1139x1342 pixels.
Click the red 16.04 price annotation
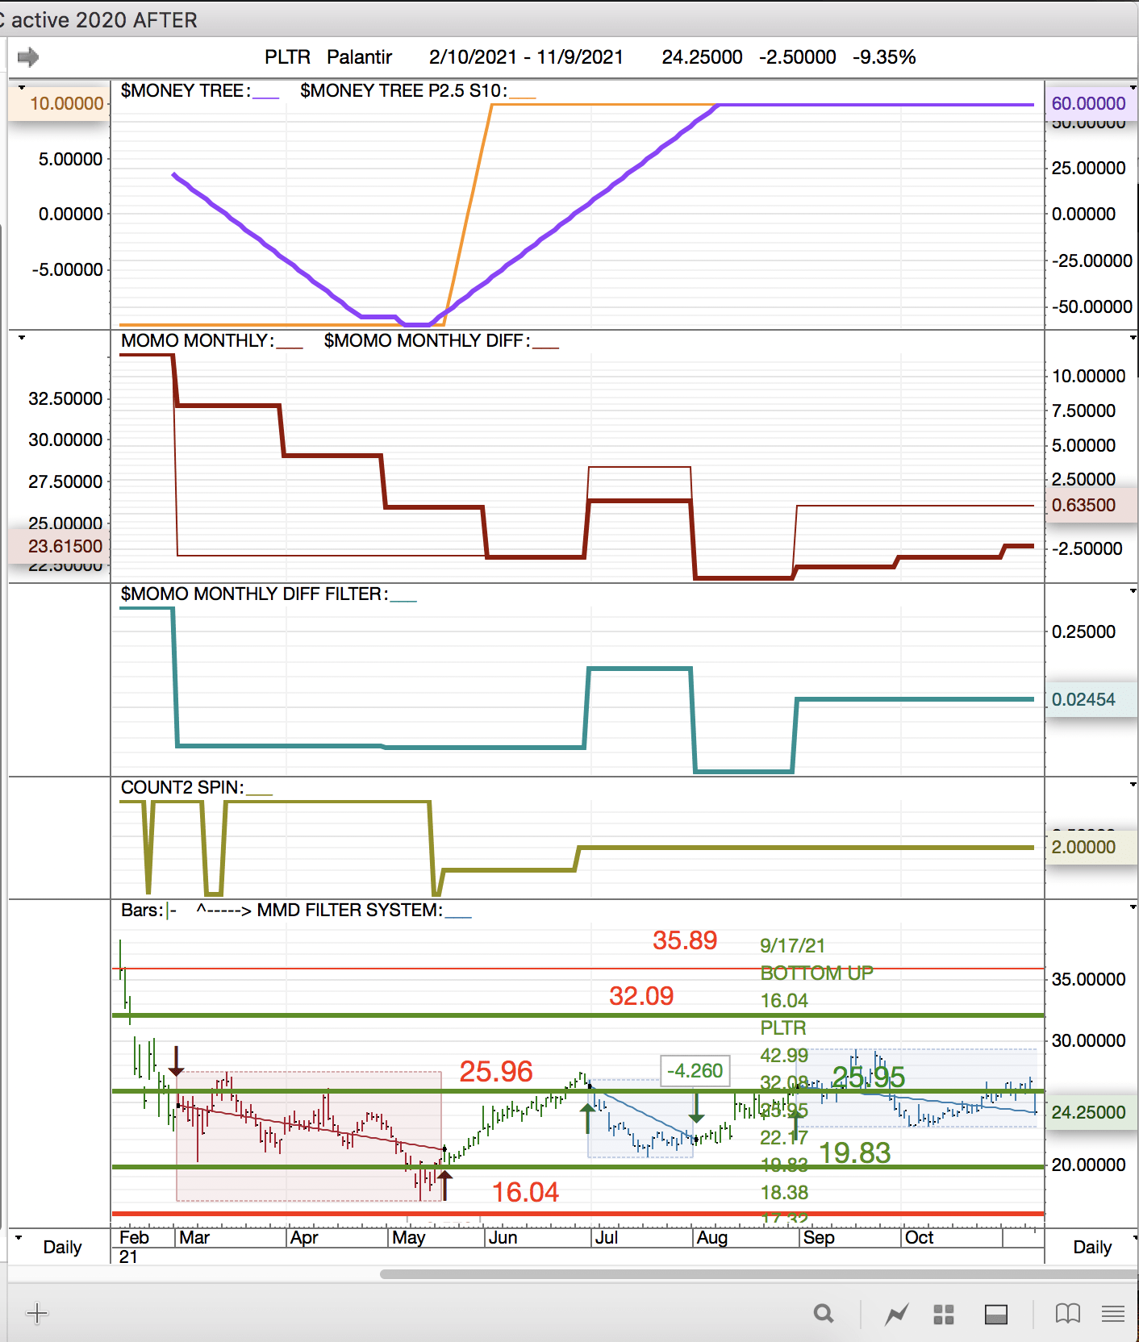525,1192
